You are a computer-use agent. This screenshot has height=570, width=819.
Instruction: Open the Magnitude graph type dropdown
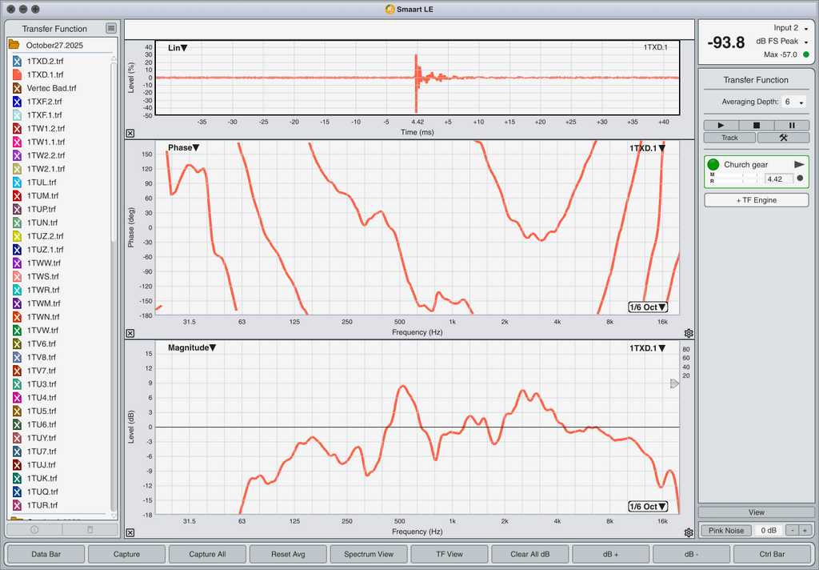pos(192,347)
